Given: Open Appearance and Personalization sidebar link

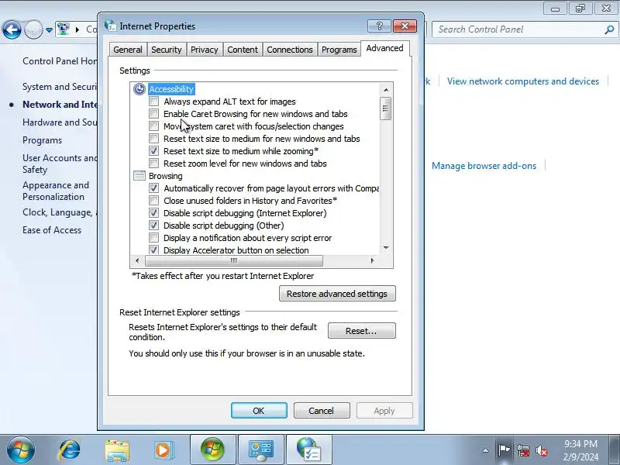Looking at the screenshot, I should tap(56, 191).
